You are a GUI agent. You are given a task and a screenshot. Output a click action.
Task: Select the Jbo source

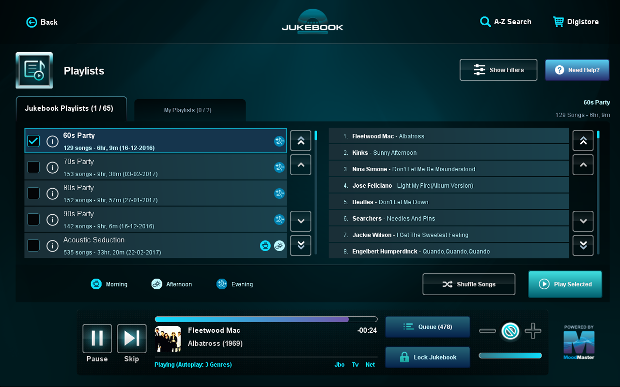point(340,365)
